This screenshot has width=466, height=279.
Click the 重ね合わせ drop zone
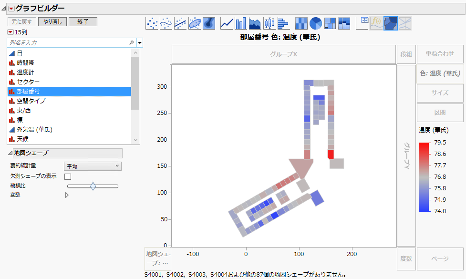click(440, 54)
